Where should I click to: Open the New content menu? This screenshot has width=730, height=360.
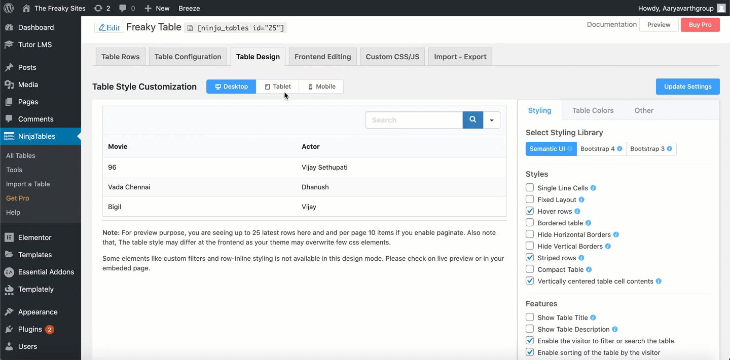pos(157,8)
